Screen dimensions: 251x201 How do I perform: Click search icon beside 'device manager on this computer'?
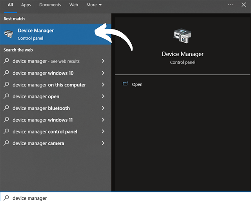6,85
